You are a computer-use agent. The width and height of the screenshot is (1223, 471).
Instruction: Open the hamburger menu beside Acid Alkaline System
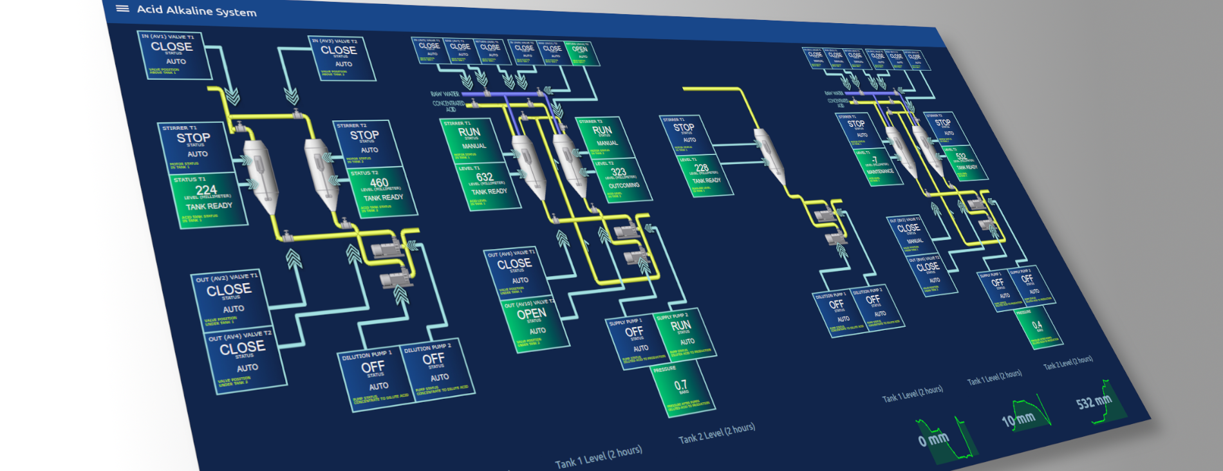click(x=122, y=8)
